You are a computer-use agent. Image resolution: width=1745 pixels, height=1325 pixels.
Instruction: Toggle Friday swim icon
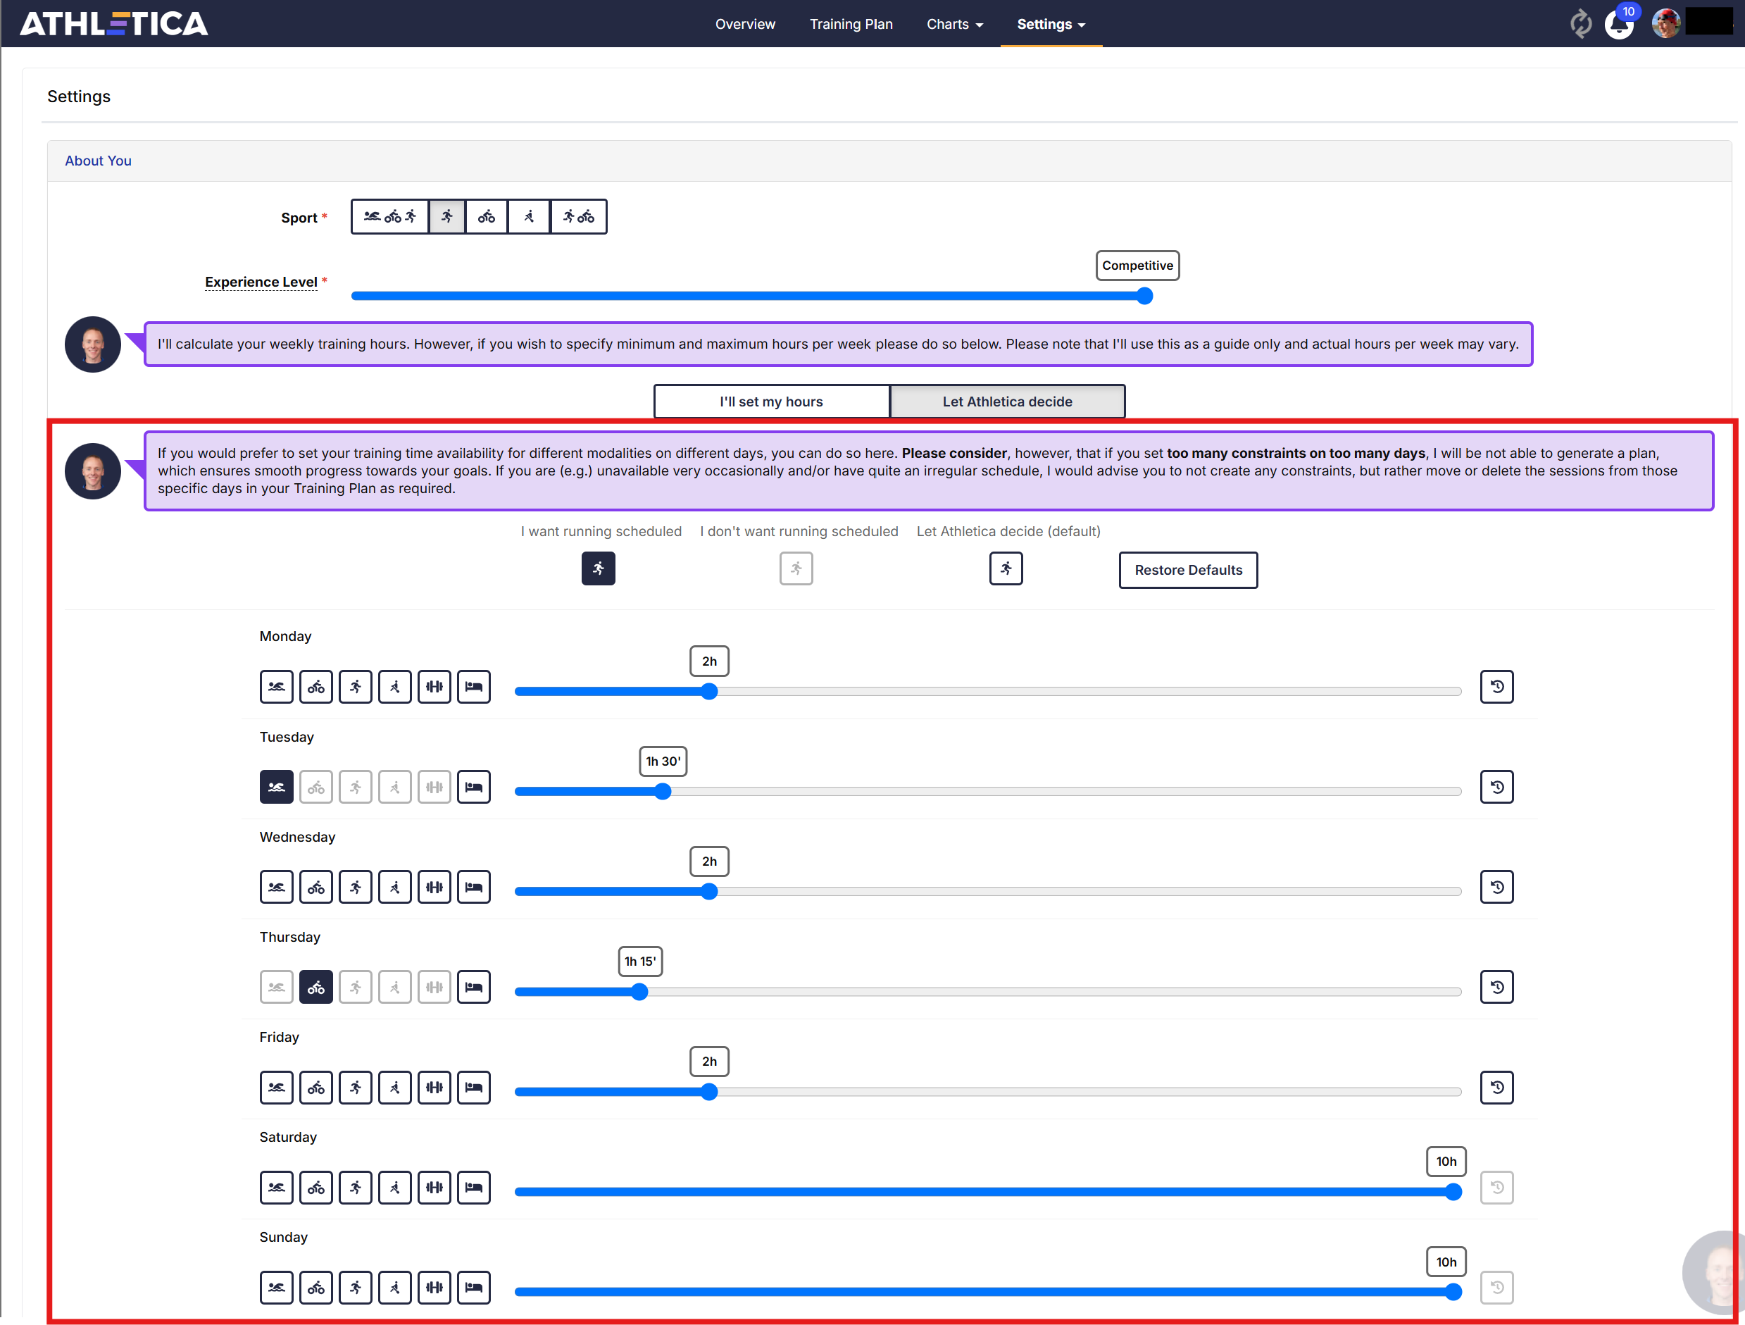tap(276, 1088)
